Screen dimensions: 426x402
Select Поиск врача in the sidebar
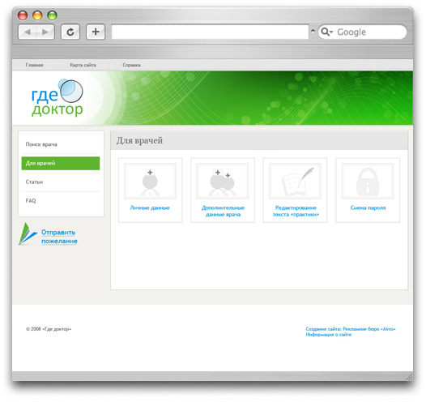(x=61, y=144)
